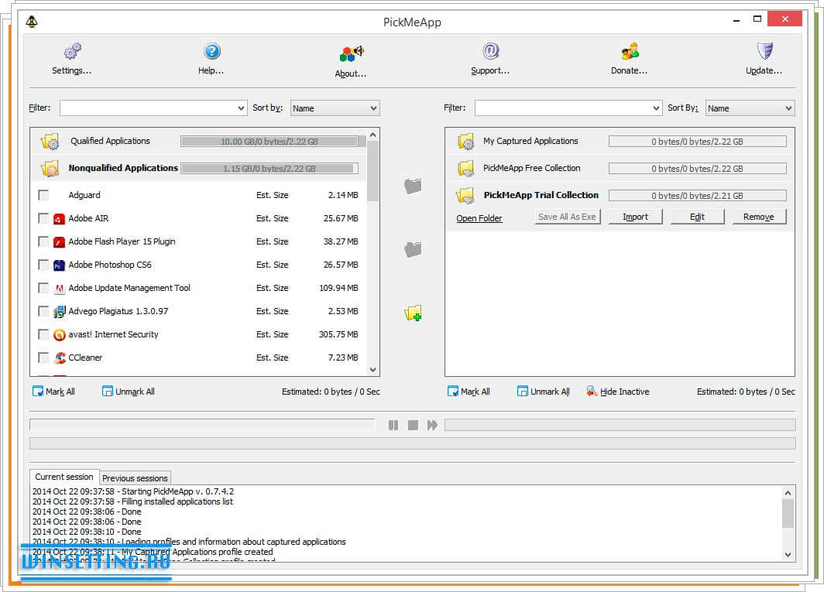
Task: Select the CCleaner checkbox
Action: [43, 358]
